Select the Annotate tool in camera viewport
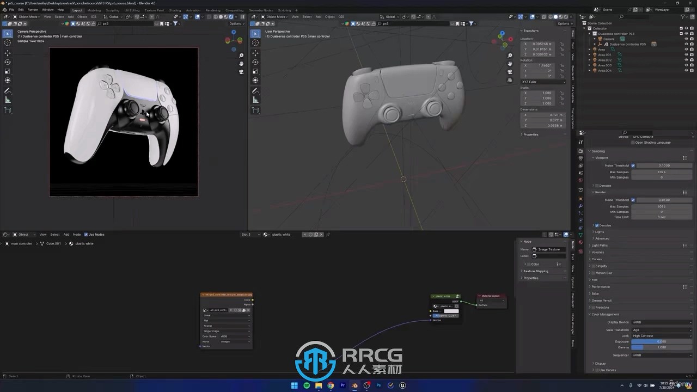 [x=8, y=91]
